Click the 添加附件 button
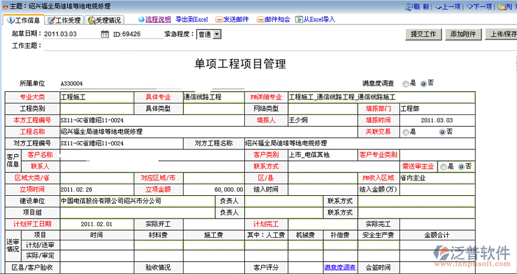This screenshot has width=517, height=274. [x=463, y=34]
